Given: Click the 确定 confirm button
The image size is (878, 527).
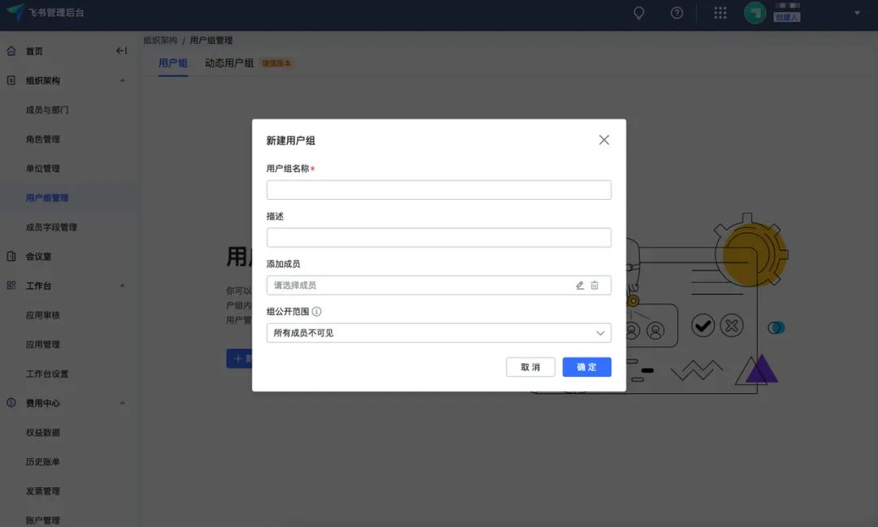Looking at the screenshot, I should pyautogui.click(x=586, y=367).
